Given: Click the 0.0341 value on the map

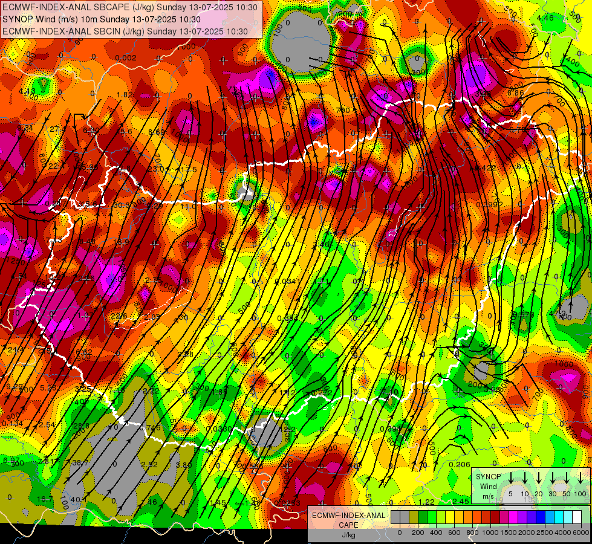Looking at the screenshot, I should tap(288, 281).
